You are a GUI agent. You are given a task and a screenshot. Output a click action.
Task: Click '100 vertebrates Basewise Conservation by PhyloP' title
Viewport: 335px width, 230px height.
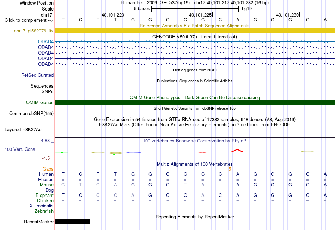click(195, 141)
